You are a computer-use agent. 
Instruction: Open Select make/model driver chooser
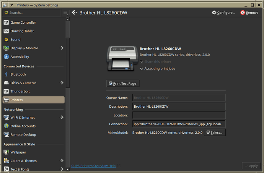tap(215, 133)
